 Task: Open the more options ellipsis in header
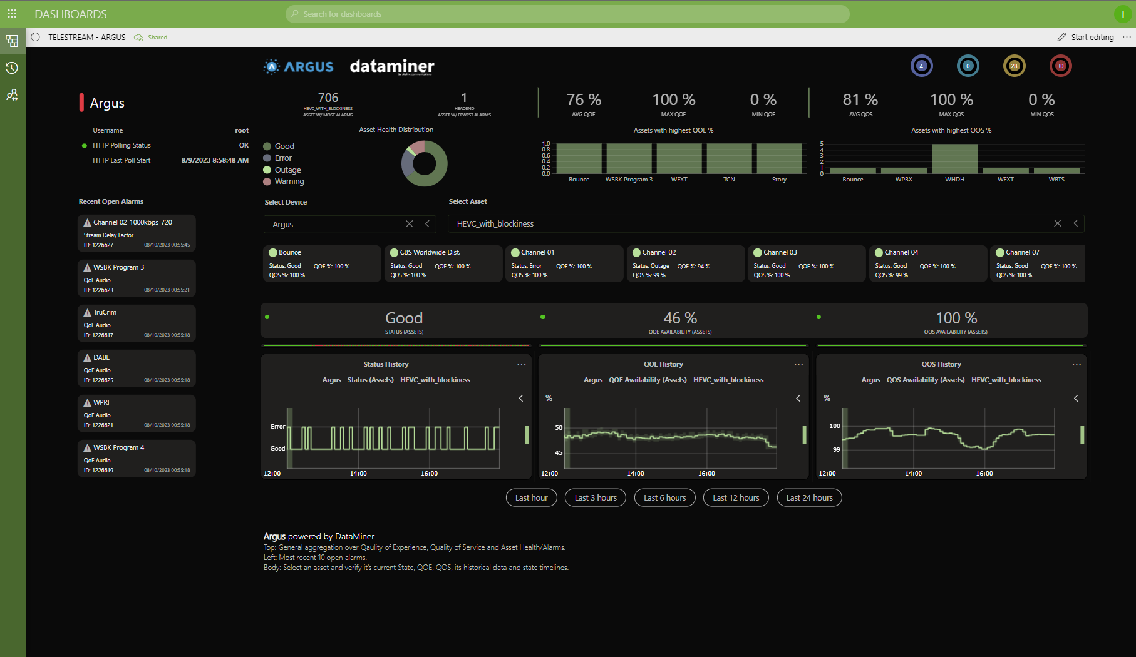point(1127,37)
